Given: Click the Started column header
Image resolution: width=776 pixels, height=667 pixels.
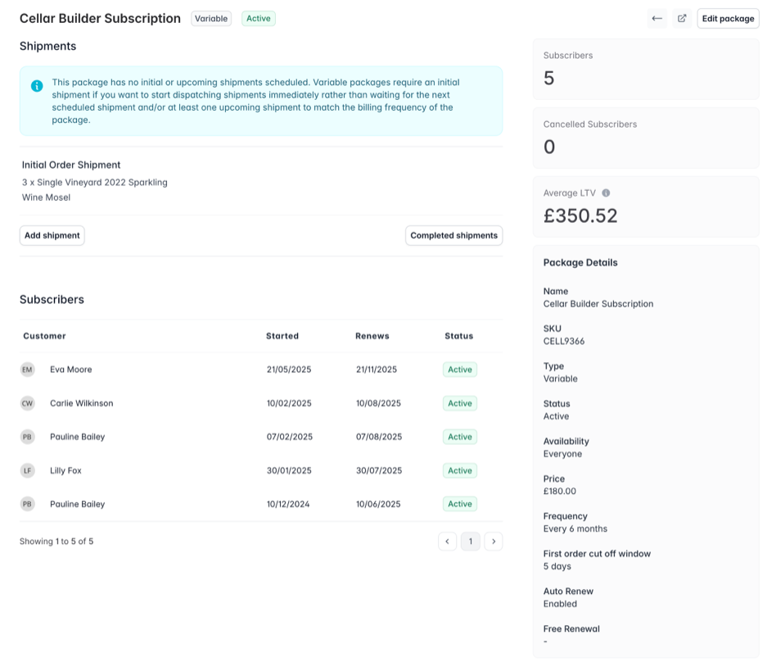Looking at the screenshot, I should [x=282, y=336].
